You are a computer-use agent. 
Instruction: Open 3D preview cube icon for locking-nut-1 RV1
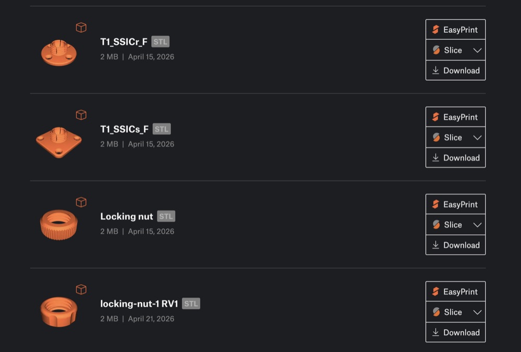click(81, 290)
